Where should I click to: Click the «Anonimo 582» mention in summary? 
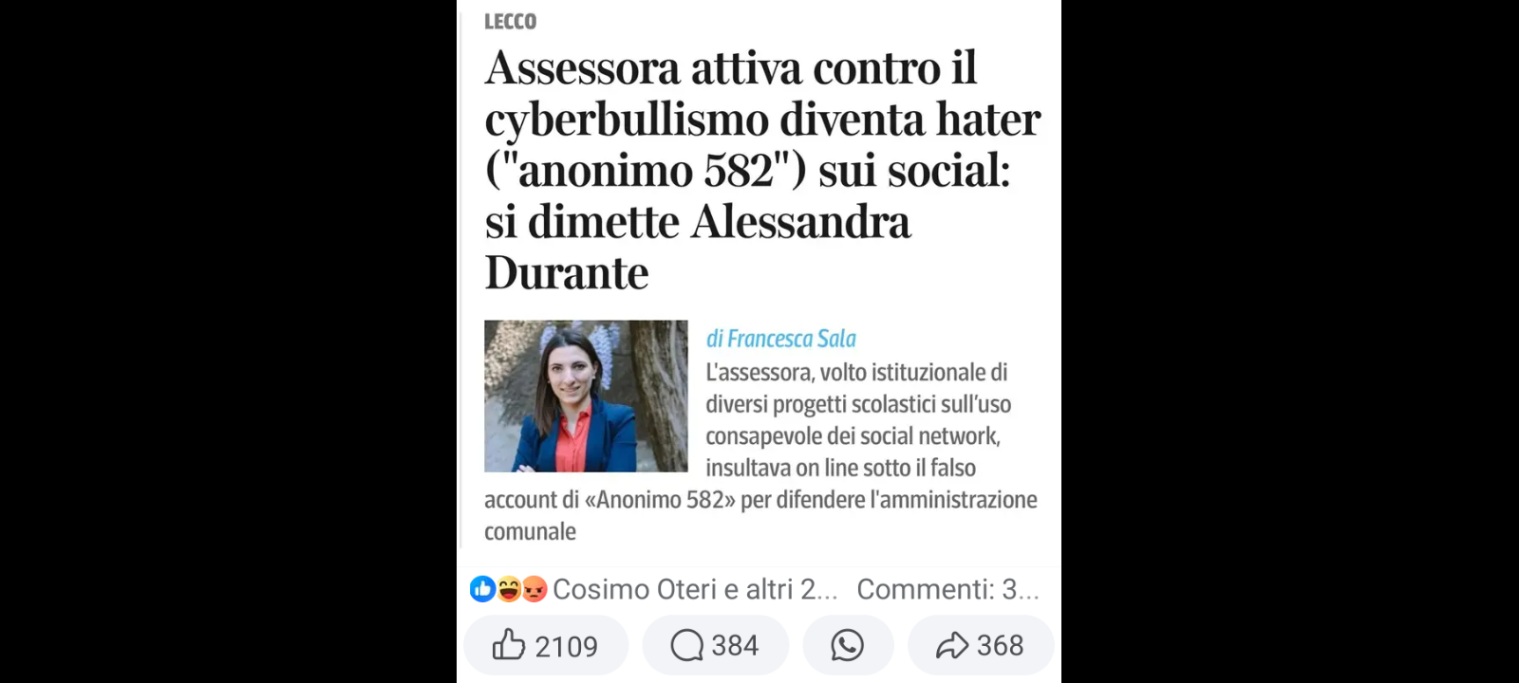[x=661, y=500]
